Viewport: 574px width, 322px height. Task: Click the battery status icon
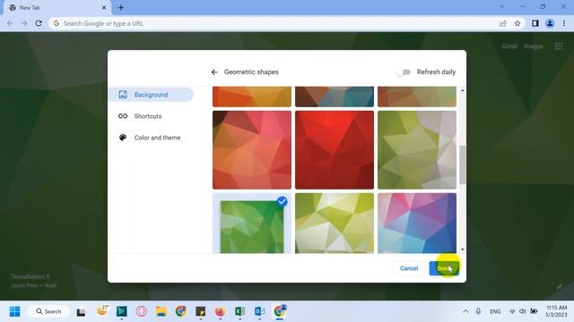pos(534,311)
